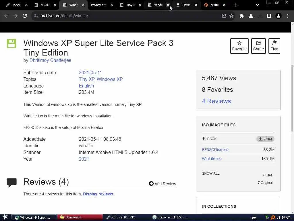Open the Extensions puzzle icon

pyautogui.click(x=242, y=16)
